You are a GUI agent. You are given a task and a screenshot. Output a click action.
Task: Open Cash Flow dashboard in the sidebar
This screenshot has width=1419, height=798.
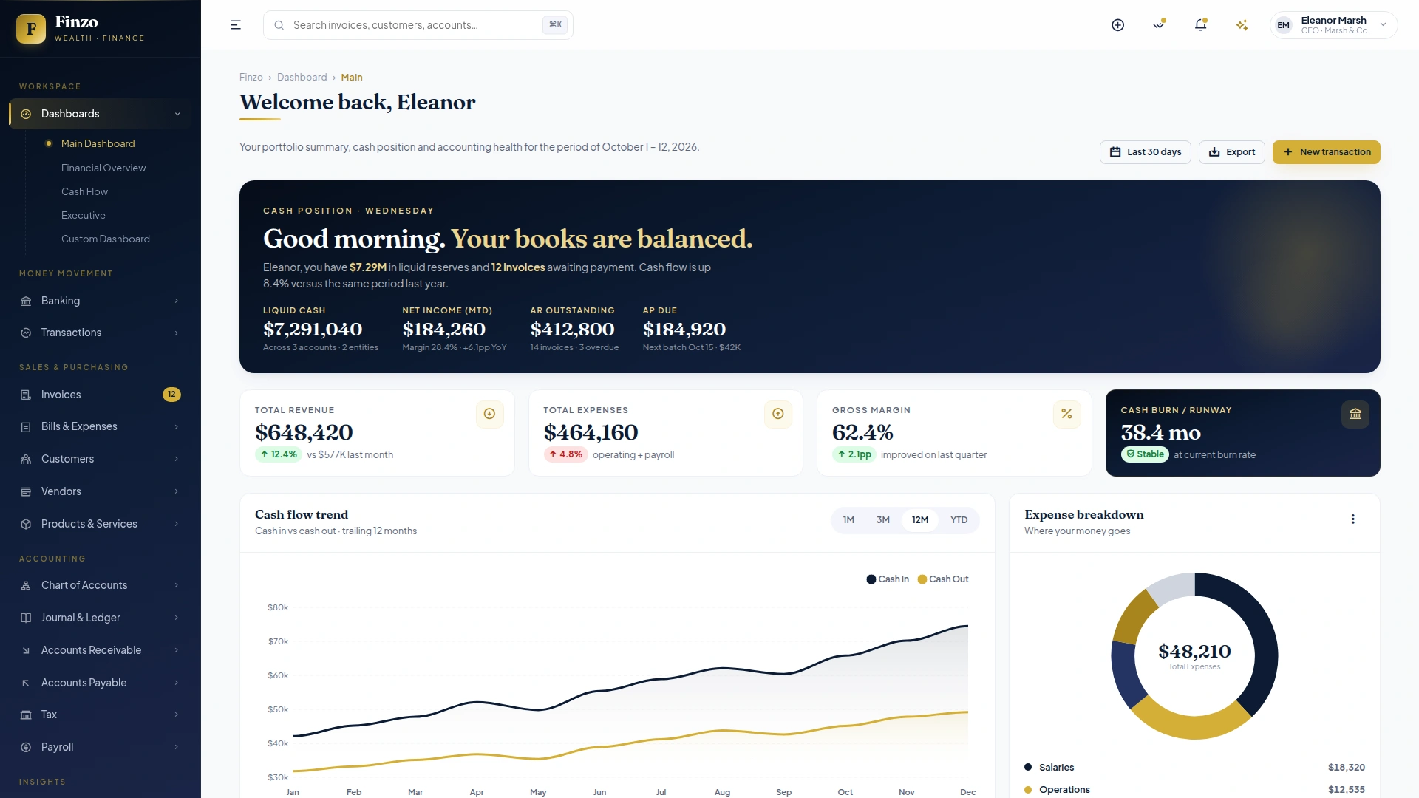[84, 191]
